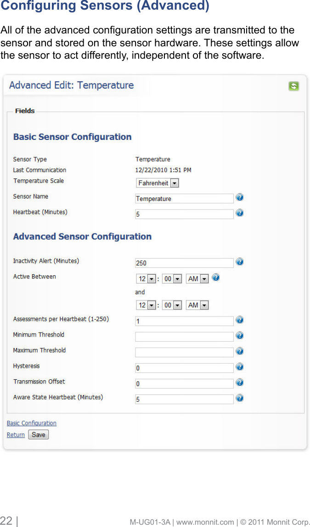This screenshot has height=527, width=310.
Task: Open first Active Between AM/PM dropdown
Action: click(x=197, y=278)
